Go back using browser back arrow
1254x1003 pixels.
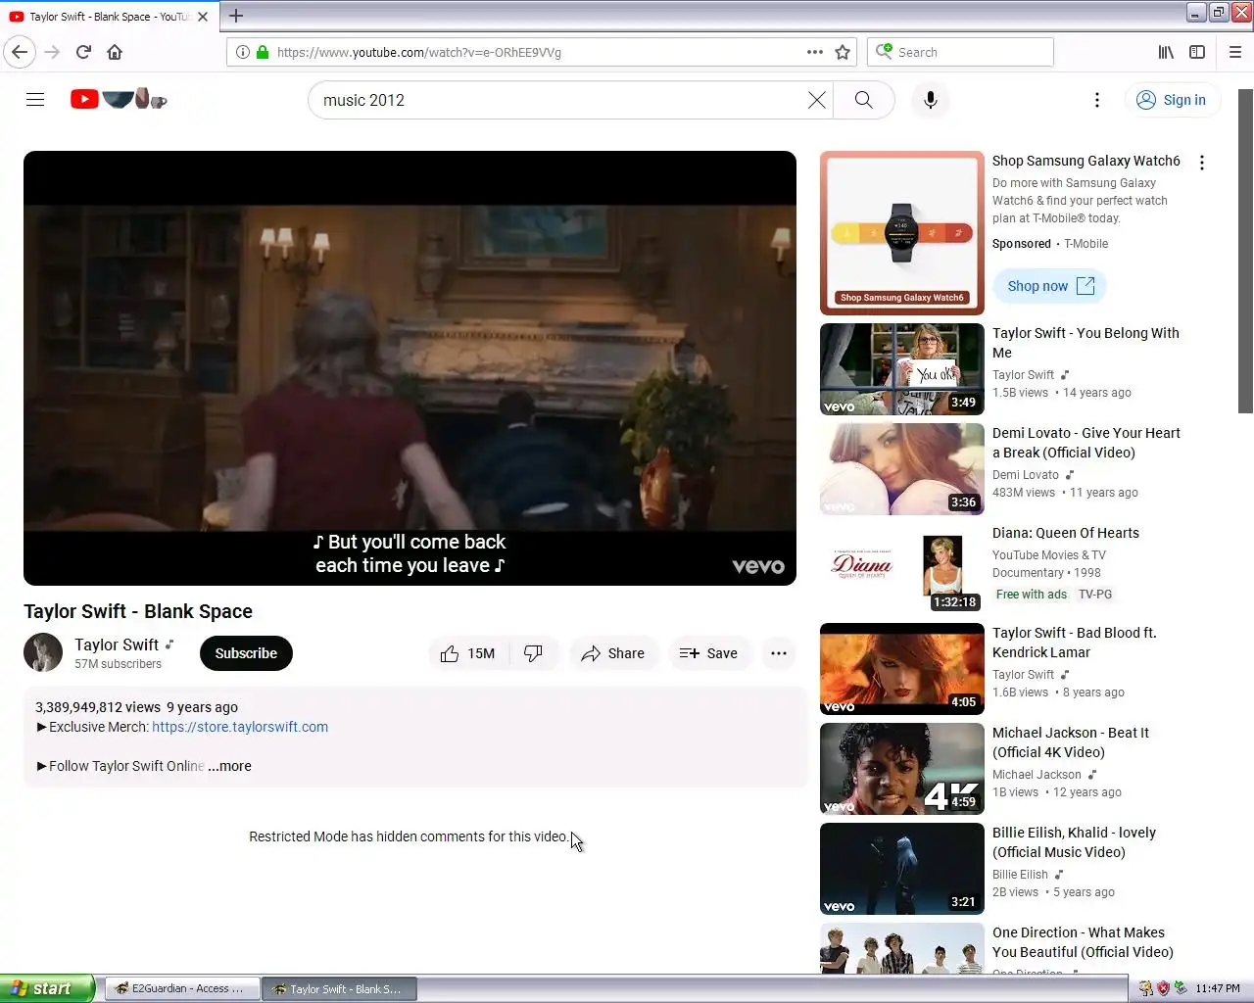click(20, 52)
